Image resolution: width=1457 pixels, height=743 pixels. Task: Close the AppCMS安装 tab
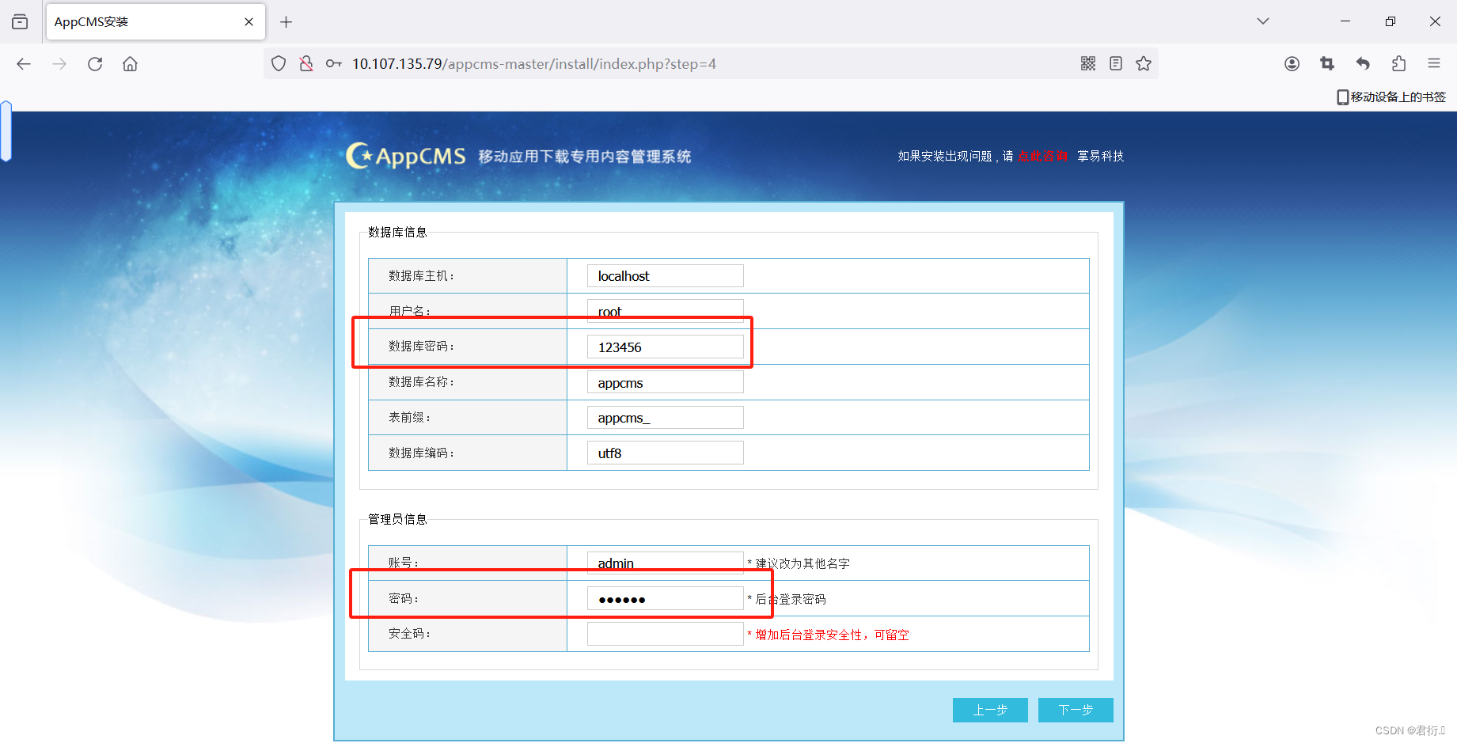pyautogui.click(x=249, y=22)
